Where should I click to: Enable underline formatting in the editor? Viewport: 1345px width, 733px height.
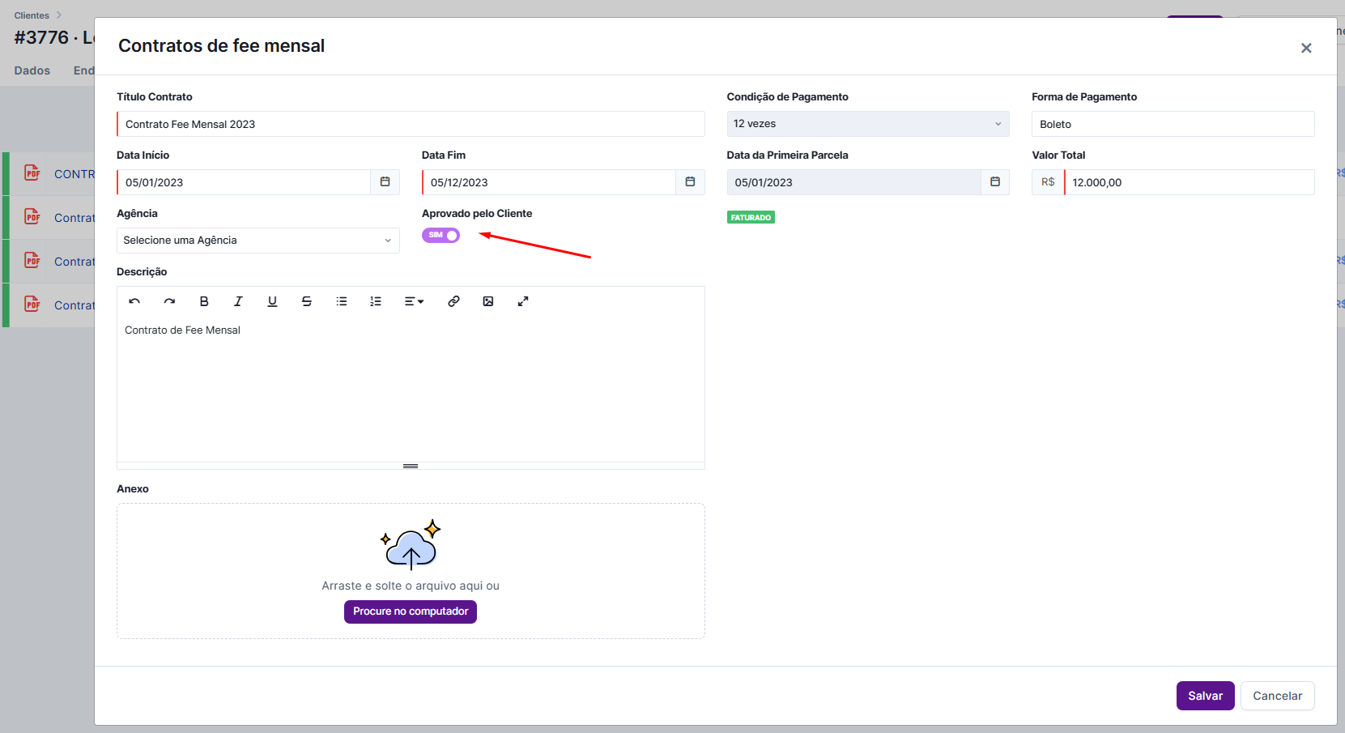tap(272, 301)
